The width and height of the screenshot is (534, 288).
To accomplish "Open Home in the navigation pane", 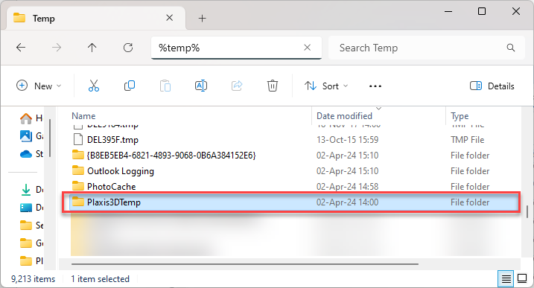I will [31, 118].
